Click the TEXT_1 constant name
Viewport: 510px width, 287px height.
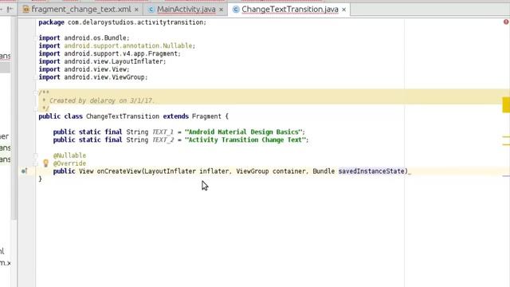[163, 132]
